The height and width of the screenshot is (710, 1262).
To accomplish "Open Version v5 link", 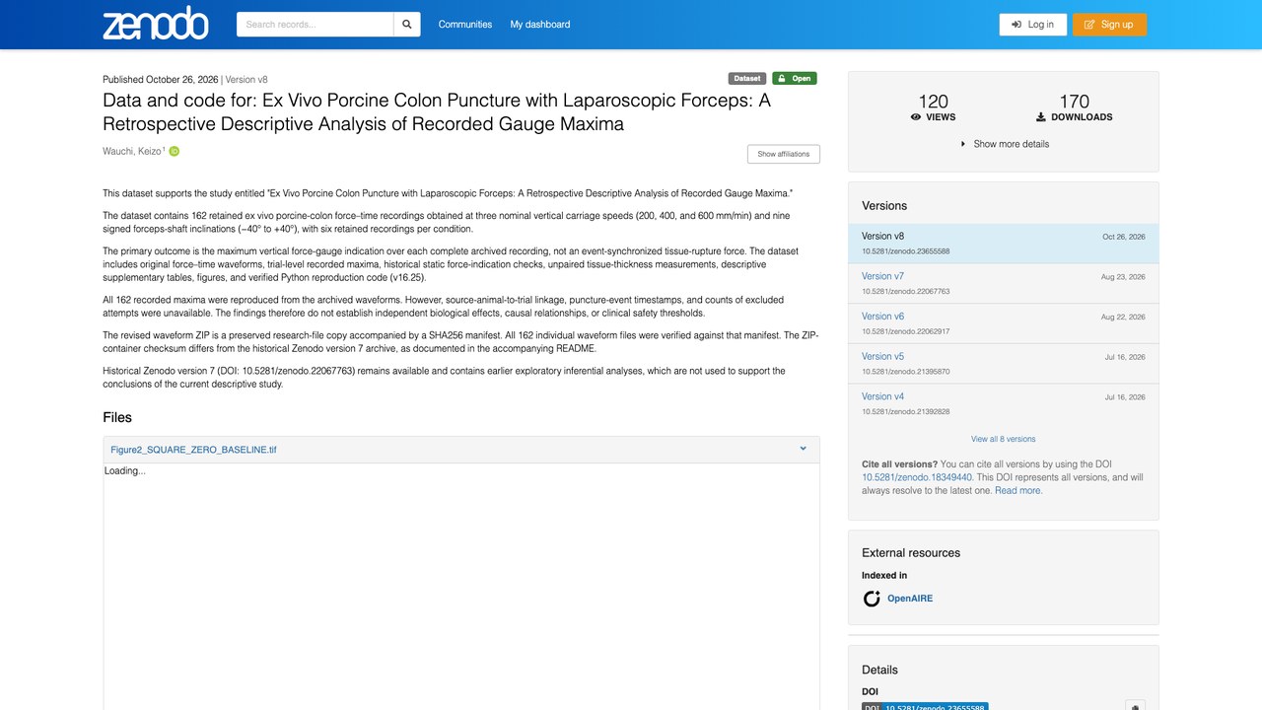I will click(882, 357).
